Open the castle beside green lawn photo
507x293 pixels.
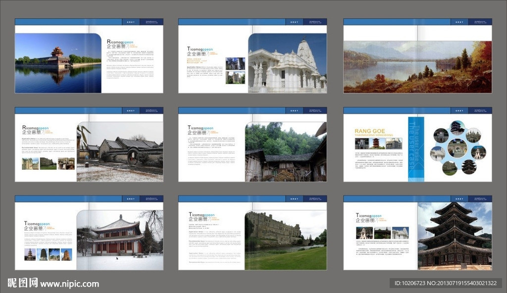(x=286, y=240)
